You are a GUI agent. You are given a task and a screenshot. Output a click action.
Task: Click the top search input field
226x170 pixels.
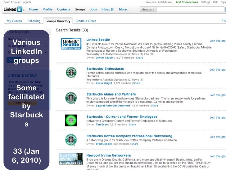point(190,9)
